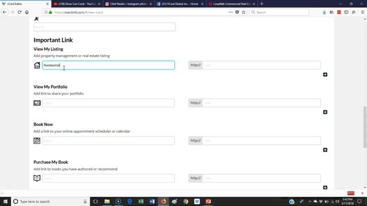Close the Divas Can Cook tab

(99, 4)
